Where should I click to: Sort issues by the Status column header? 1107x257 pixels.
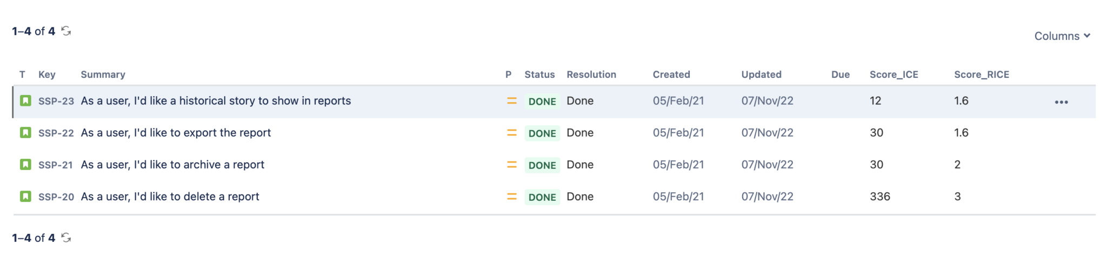click(539, 75)
